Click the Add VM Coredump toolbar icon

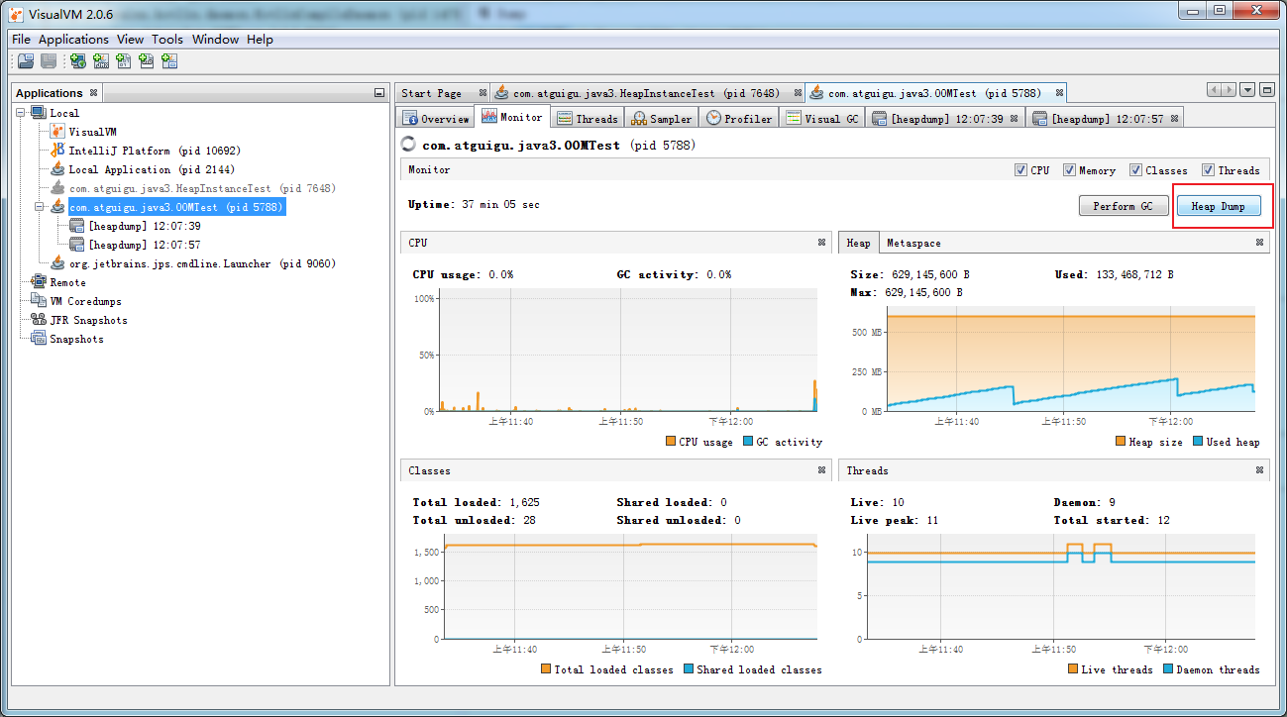pyautogui.click(x=123, y=61)
